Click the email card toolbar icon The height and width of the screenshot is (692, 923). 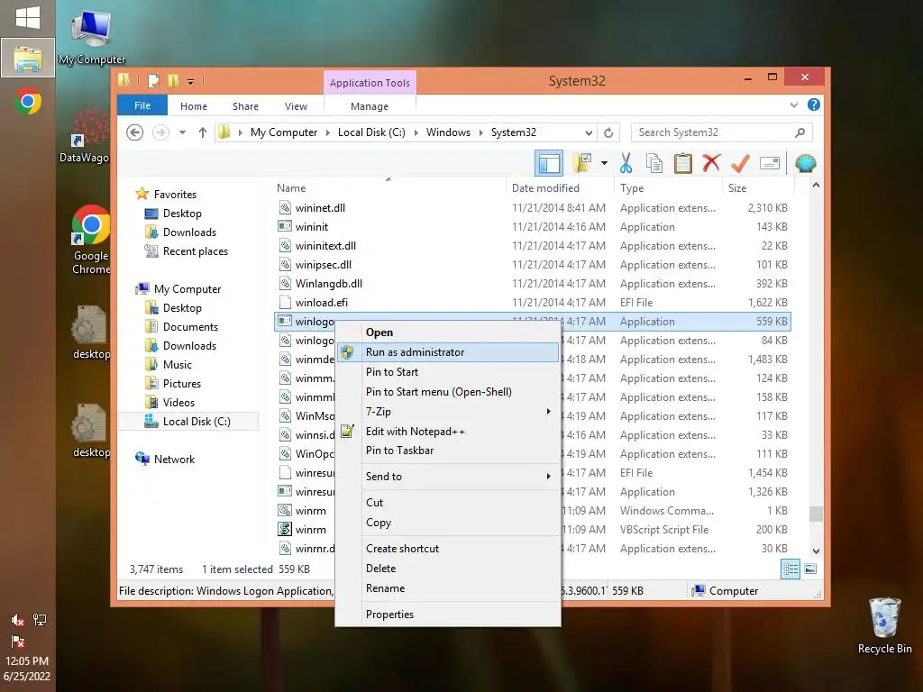(770, 164)
